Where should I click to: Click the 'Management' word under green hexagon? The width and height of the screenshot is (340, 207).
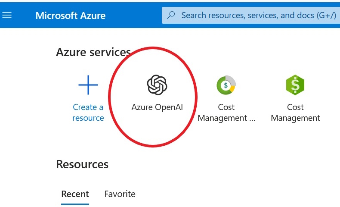[295, 118]
